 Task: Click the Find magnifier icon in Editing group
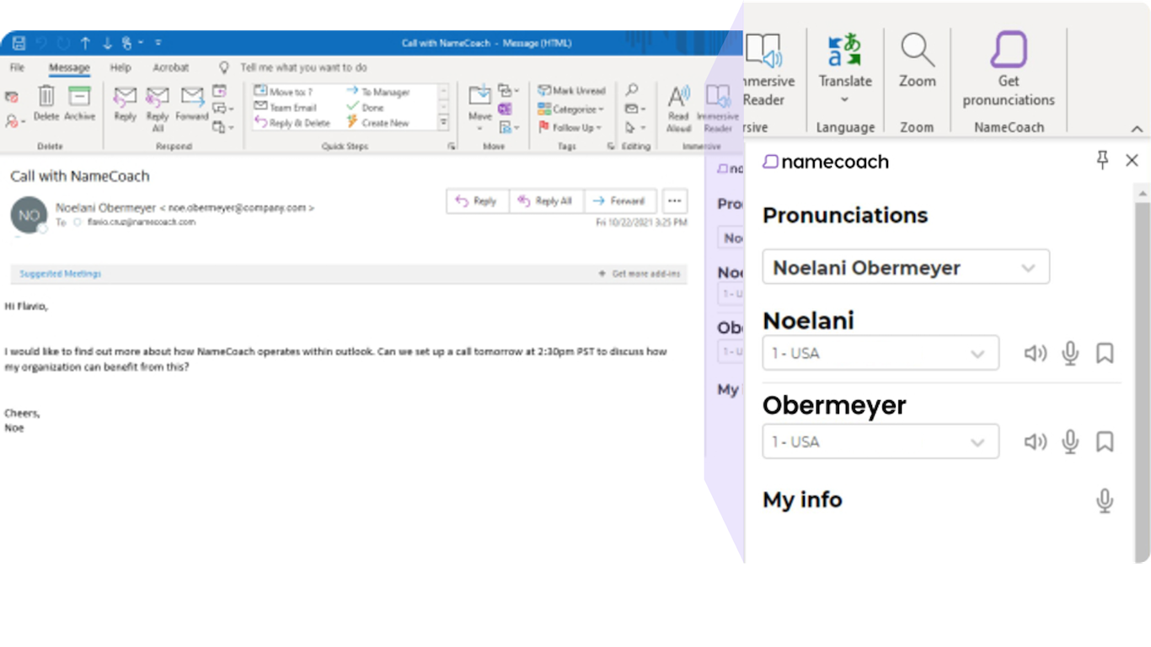(632, 90)
